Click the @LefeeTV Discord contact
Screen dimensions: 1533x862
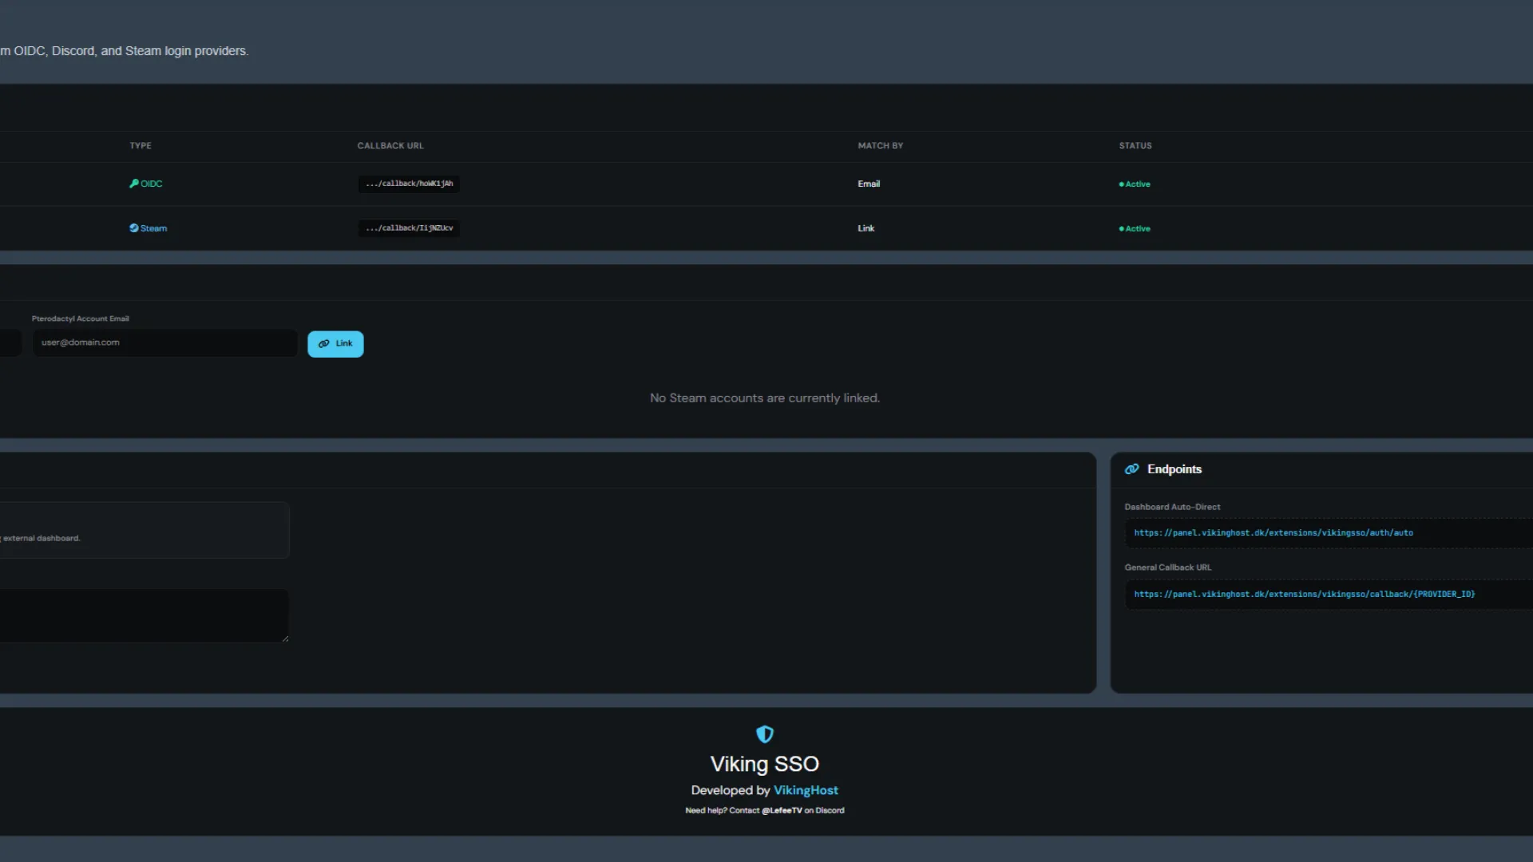click(x=782, y=811)
